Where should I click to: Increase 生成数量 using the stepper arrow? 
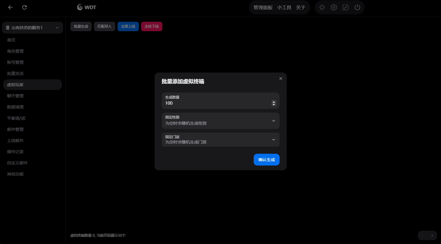pos(274,102)
